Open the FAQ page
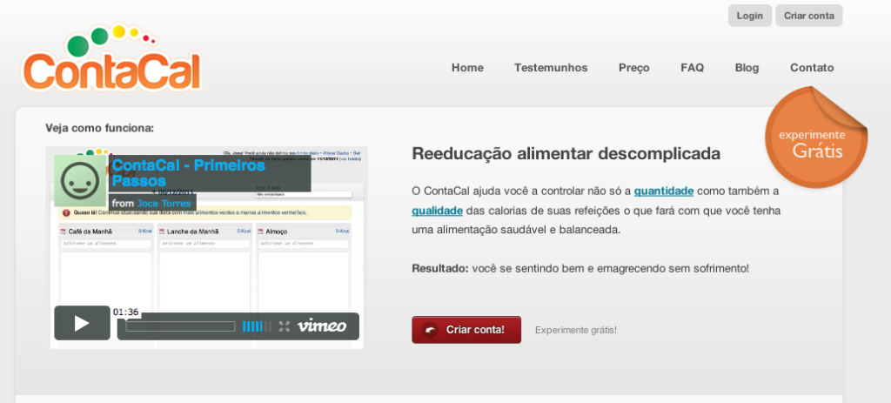The image size is (891, 403). pos(692,68)
